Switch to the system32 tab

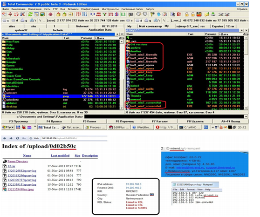pos(21,30)
